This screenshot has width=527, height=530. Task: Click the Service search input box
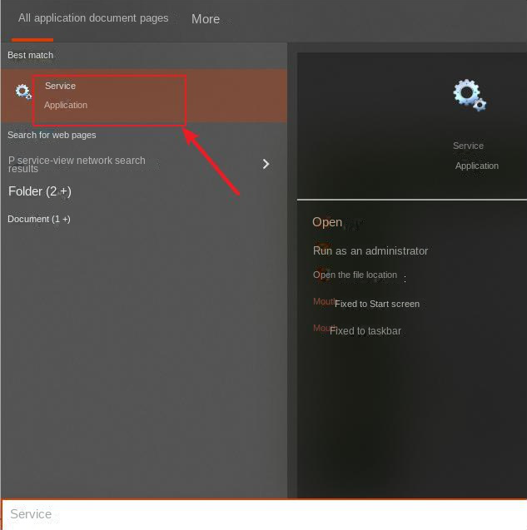coord(263,514)
